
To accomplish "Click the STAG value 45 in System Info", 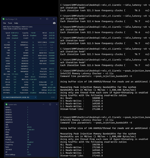I will (28, 132).
